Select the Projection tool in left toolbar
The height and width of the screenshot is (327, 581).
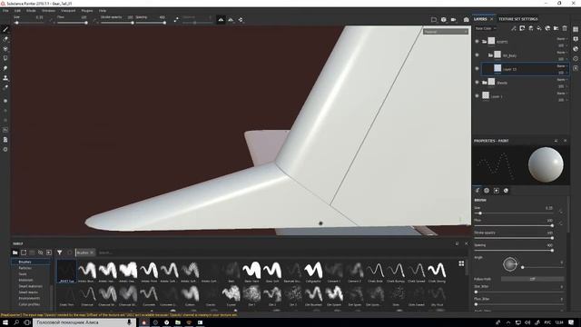click(x=5, y=48)
